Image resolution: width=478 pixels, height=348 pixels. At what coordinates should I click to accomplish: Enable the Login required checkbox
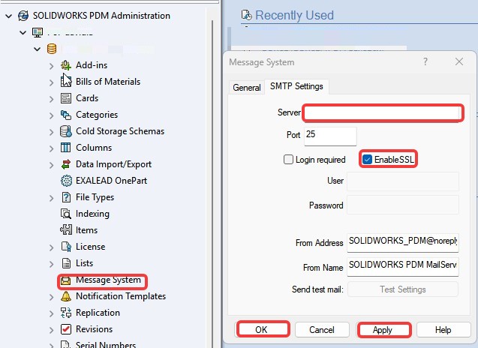288,159
